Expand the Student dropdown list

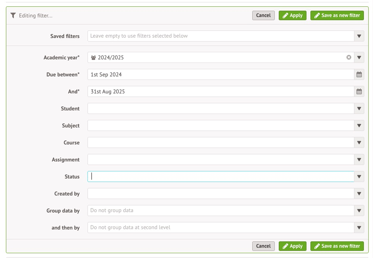(359, 108)
